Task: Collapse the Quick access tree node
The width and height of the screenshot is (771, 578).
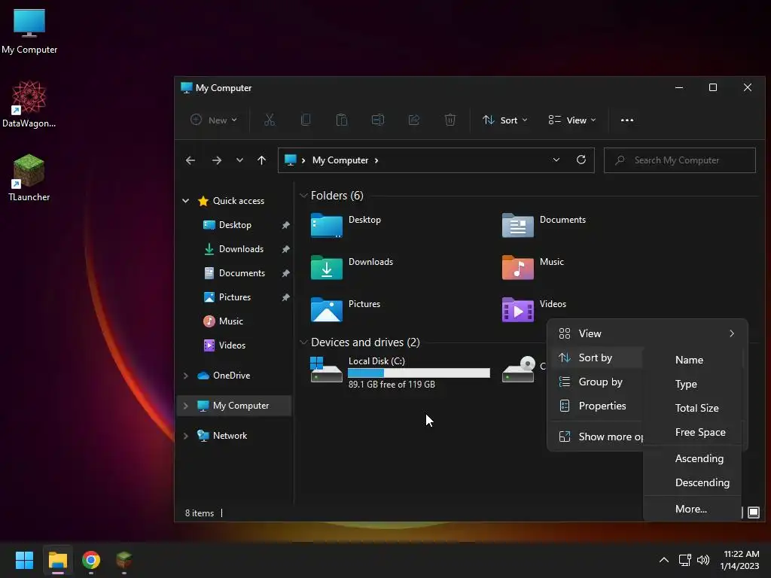Action: [185, 200]
